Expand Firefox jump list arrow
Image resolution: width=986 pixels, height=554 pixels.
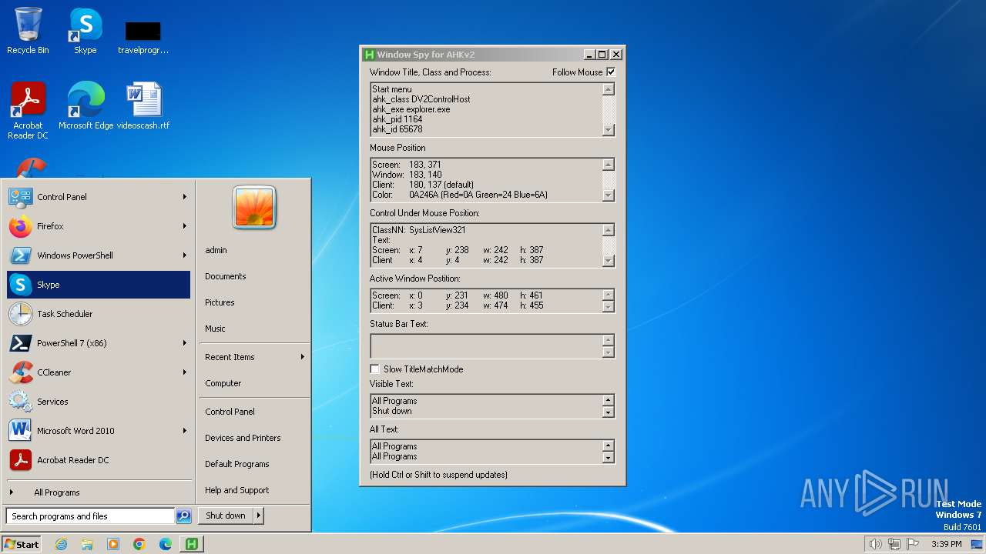click(x=185, y=226)
